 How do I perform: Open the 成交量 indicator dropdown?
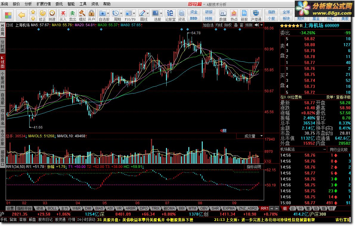pyautogui.click(x=250, y=136)
